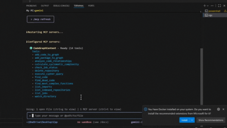Maximize the terminal panel size
Viewport: 227px width, 128px height.
pyautogui.click(x=219, y=6)
